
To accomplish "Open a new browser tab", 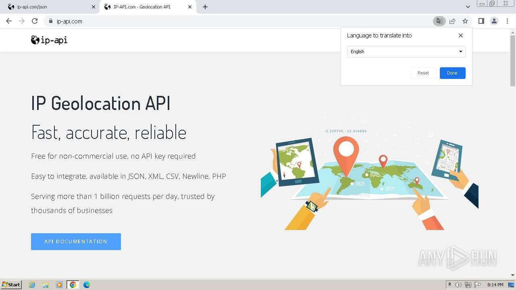I will coord(205,7).
